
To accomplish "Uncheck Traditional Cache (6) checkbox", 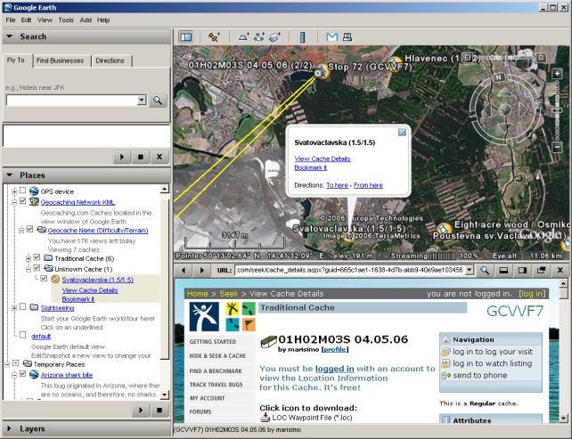I will click(37, 257).
